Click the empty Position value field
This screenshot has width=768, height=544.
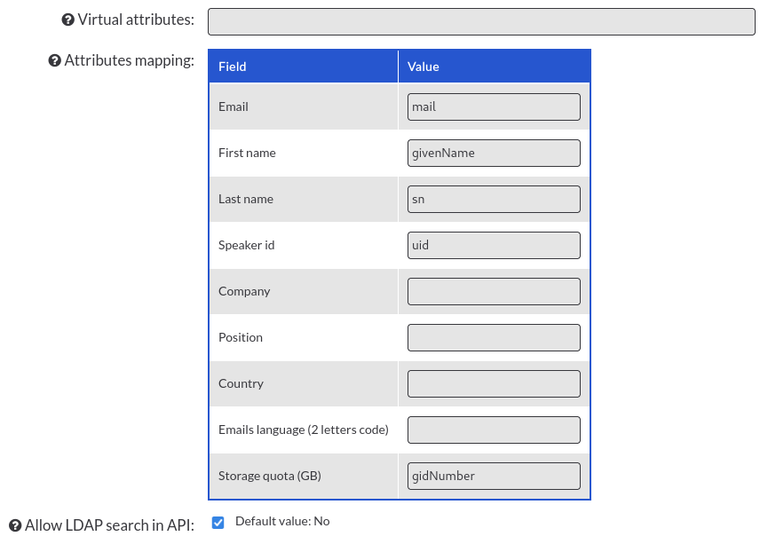click(x=494, y=337)
